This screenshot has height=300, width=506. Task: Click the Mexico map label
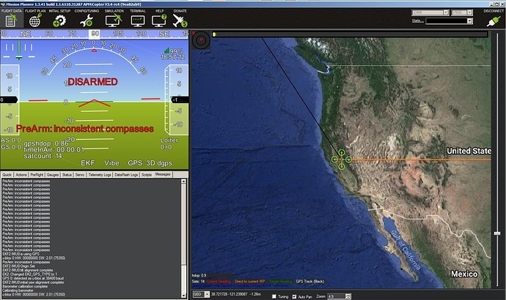(464, 274)
